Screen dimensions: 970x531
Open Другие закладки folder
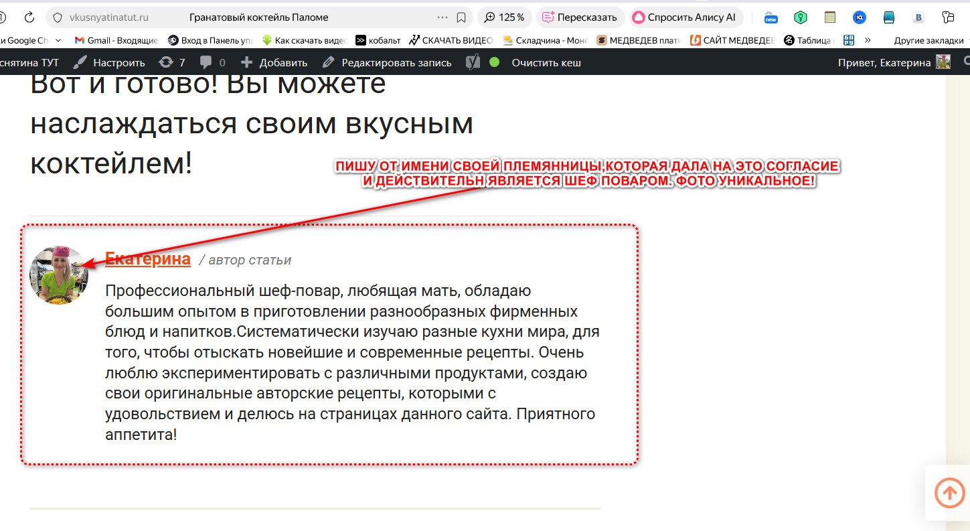pyautogui.click(x=931, y=40)
